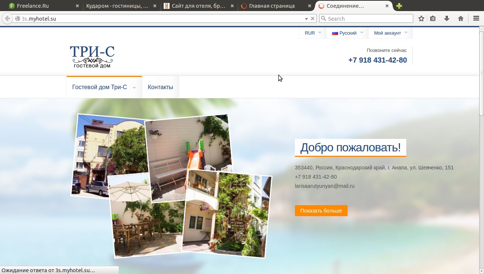Open the downloads arrow icon

tap(447, 18)
